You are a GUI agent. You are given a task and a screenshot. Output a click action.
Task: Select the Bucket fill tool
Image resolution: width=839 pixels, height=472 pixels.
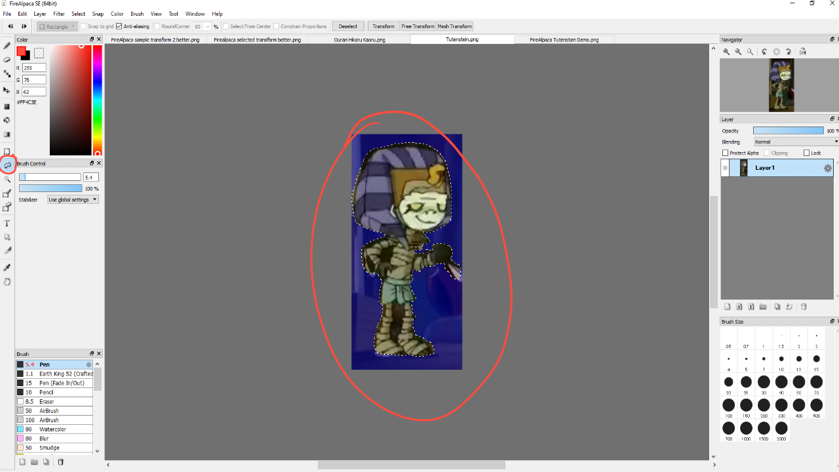7,121
